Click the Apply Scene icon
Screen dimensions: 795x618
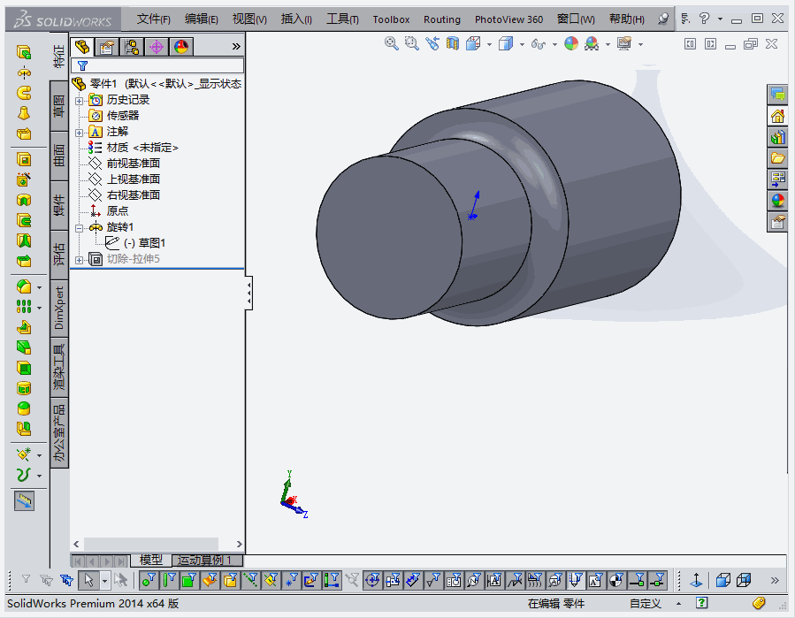592,43
